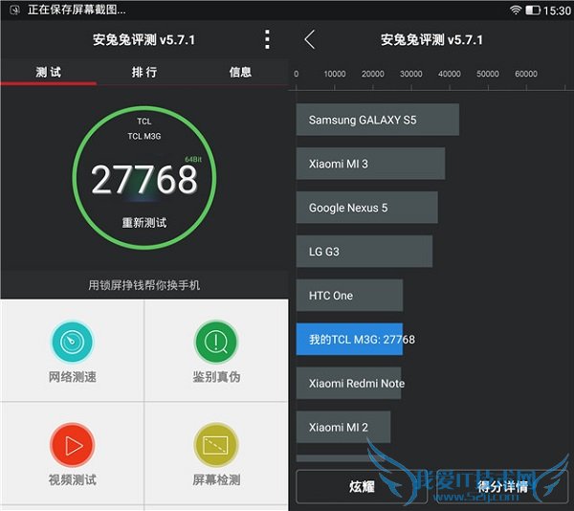The width and height of the screenshot is (574, 511).
Task: Select the Xiaomi MI 3 bar
Action: click(370, 164)
